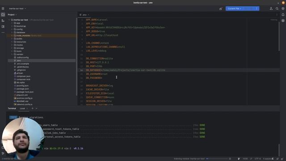
Task: Add a new terminal session
Action: coord(33,108)
